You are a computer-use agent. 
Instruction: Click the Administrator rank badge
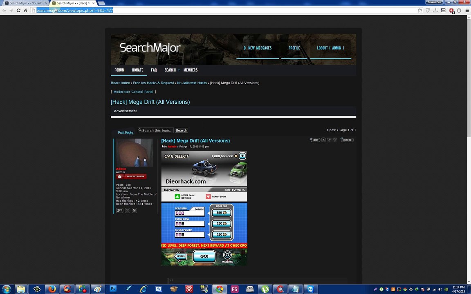point(131,176)
